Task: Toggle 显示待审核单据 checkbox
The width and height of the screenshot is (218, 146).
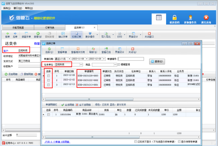Action: click(179, 142)
